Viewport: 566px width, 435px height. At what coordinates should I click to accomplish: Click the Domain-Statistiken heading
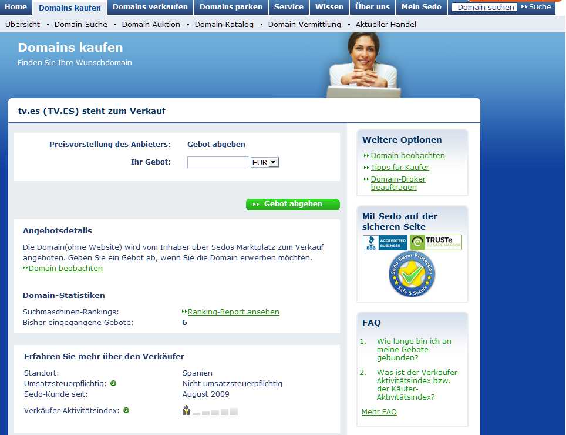64,295
